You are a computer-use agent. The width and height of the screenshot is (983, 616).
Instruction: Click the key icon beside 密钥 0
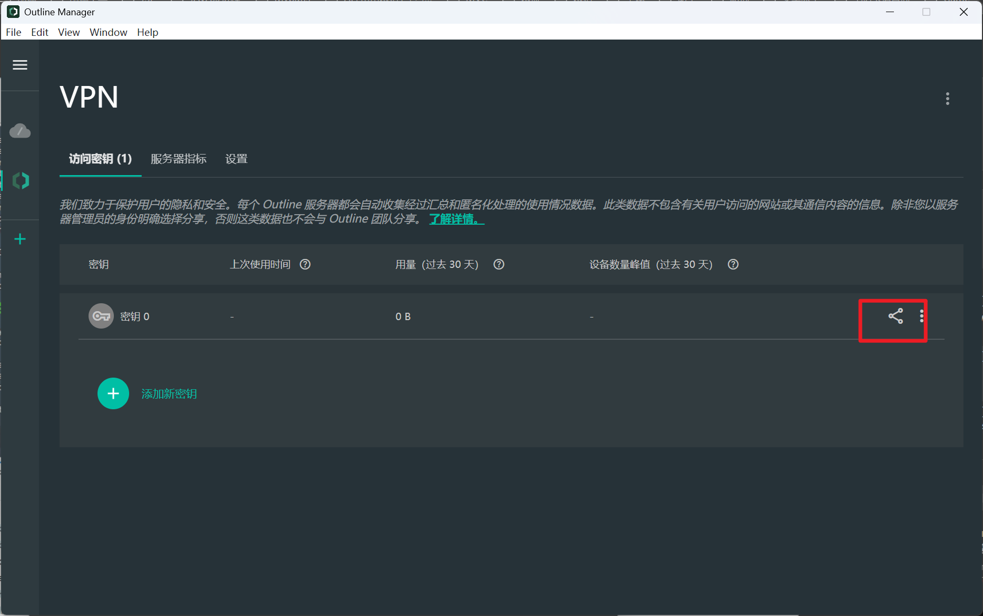pos(101,316)
